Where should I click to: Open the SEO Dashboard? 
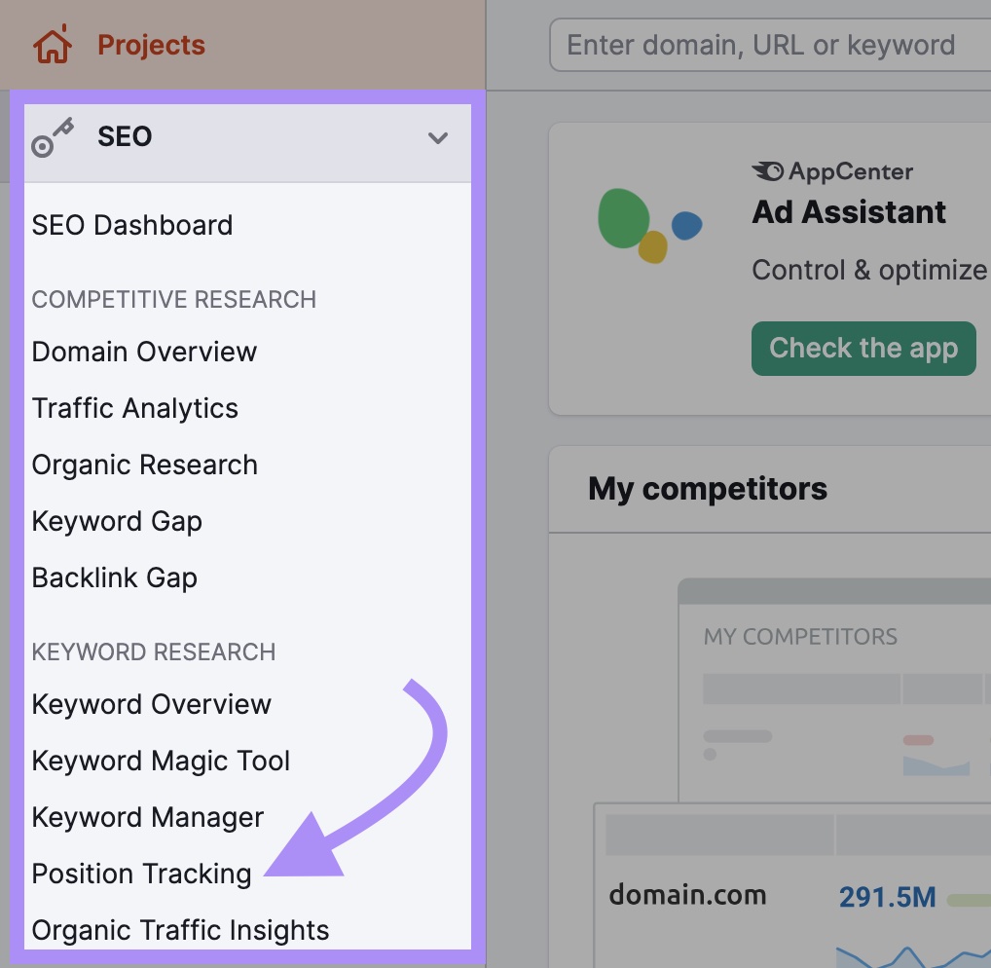pos(132,225)
